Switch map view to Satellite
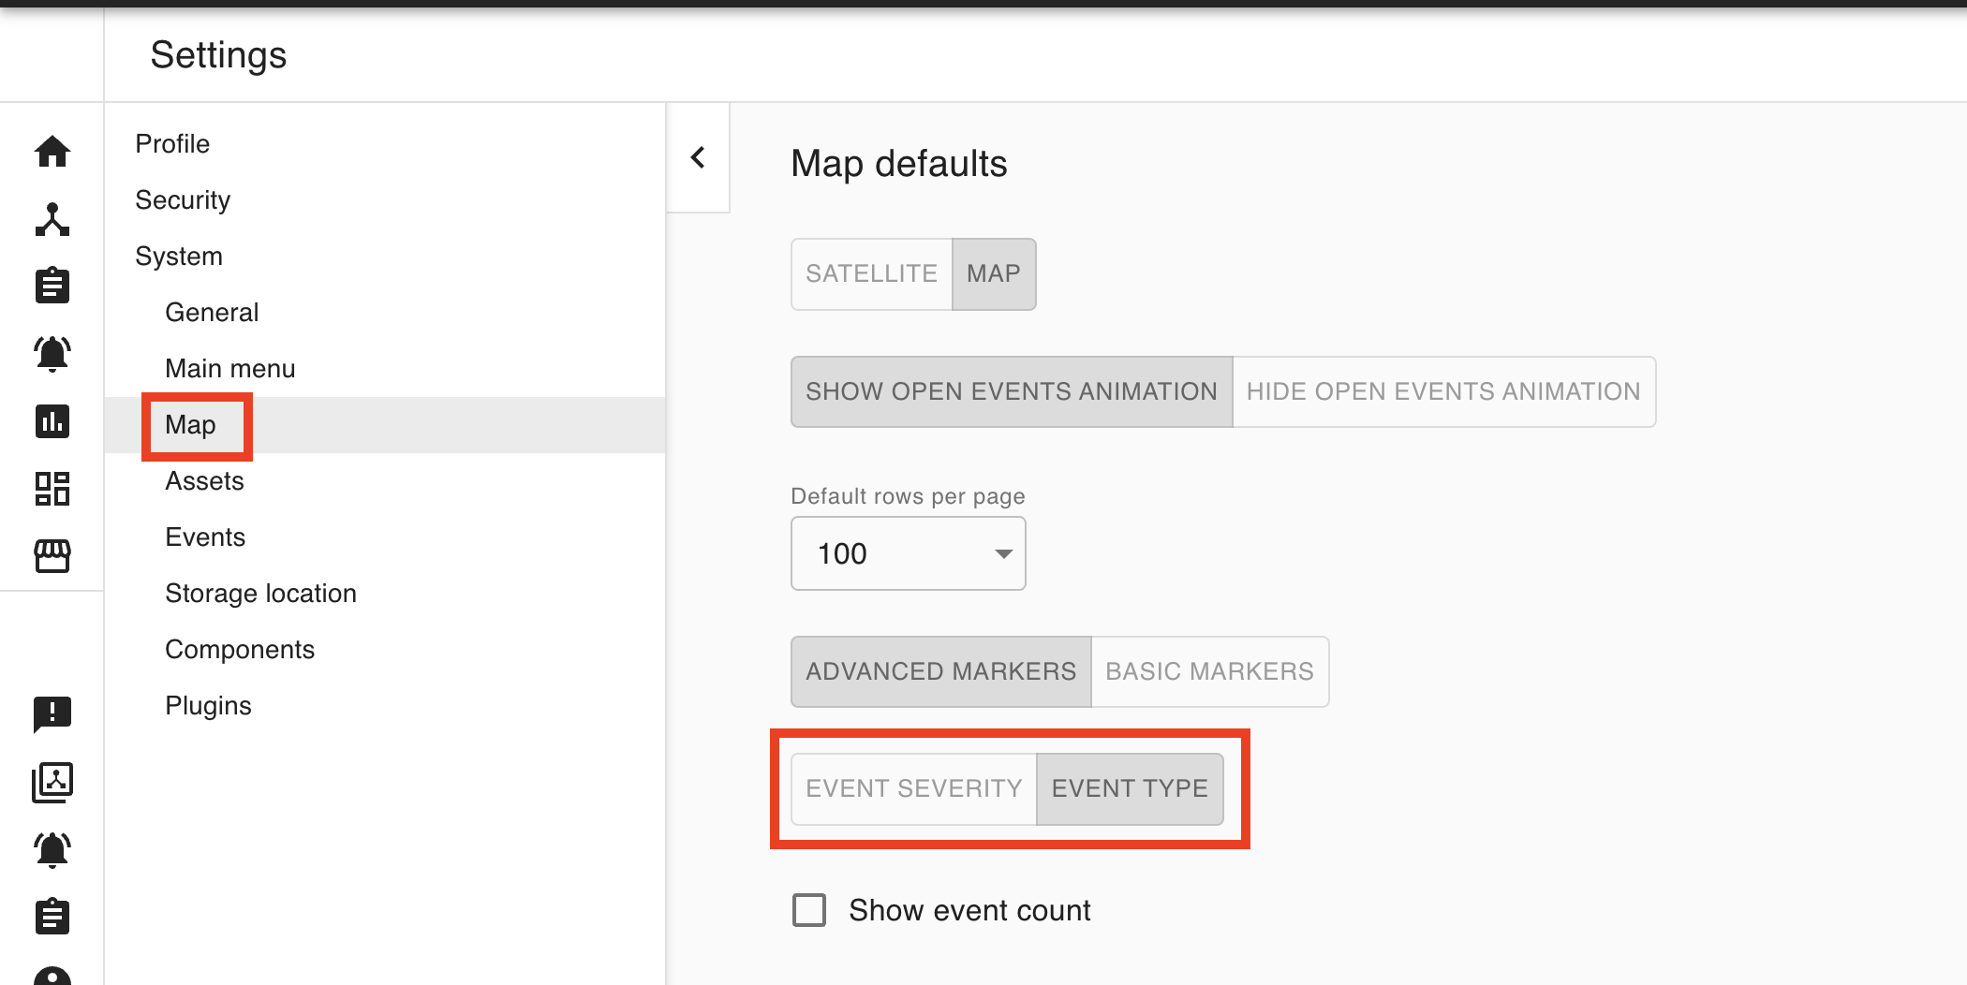The width and height of the screenshot is (1967, 985). point(871,274)
